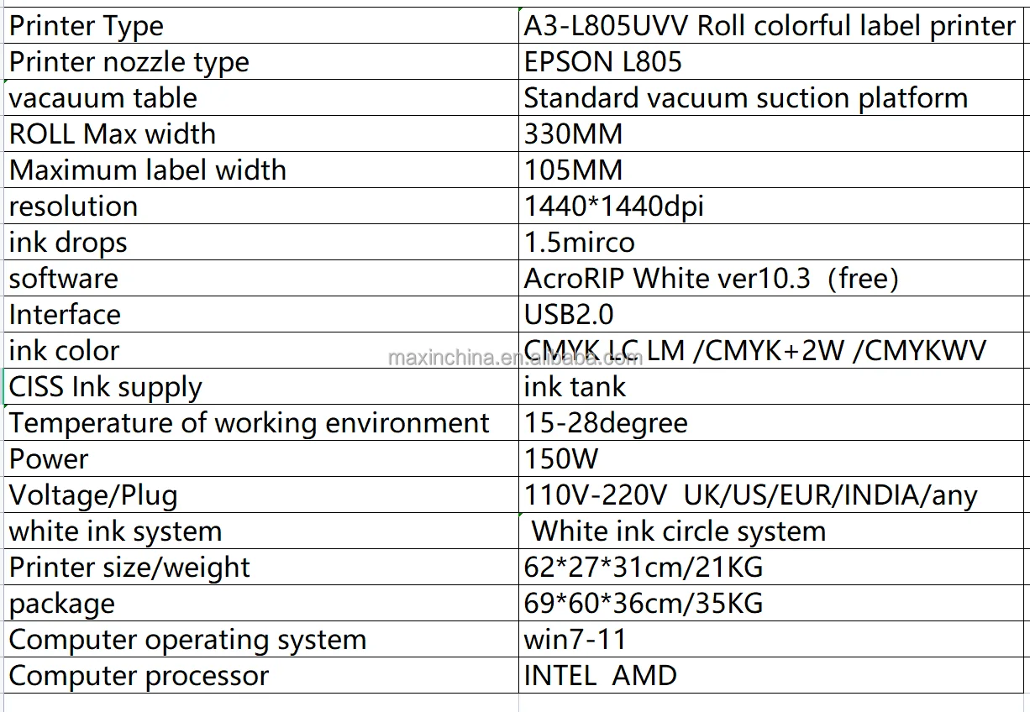Select the 'USB2.0' interface cell
Screen dimensions: 1030x712
(x=569, y=315)
